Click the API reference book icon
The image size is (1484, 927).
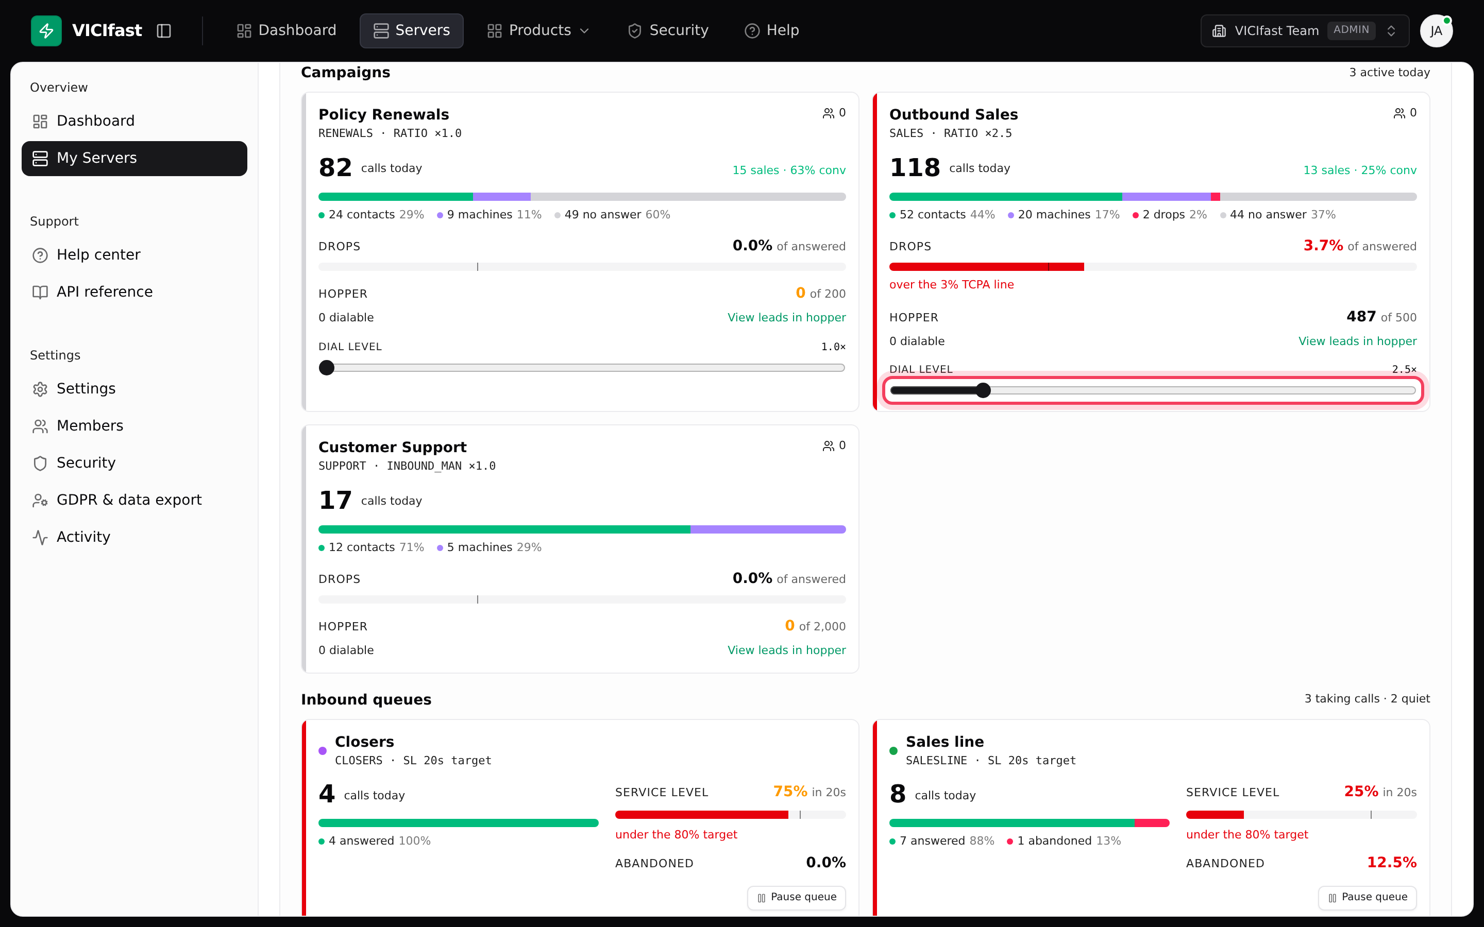(40, 292)
